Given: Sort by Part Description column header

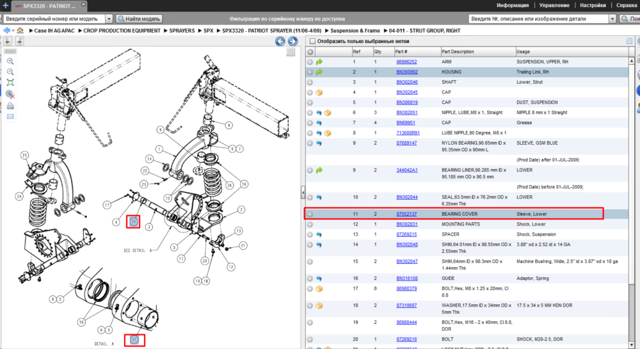Looking at the screenshot, I should [x=478, y=52].
